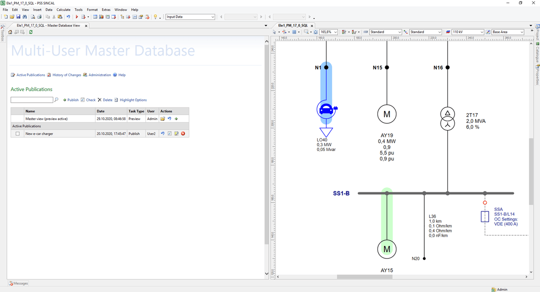Click the open folder icon in Master view row
Image resolution: width=540 pixels, height=292 pixels.
click(163, 118)
